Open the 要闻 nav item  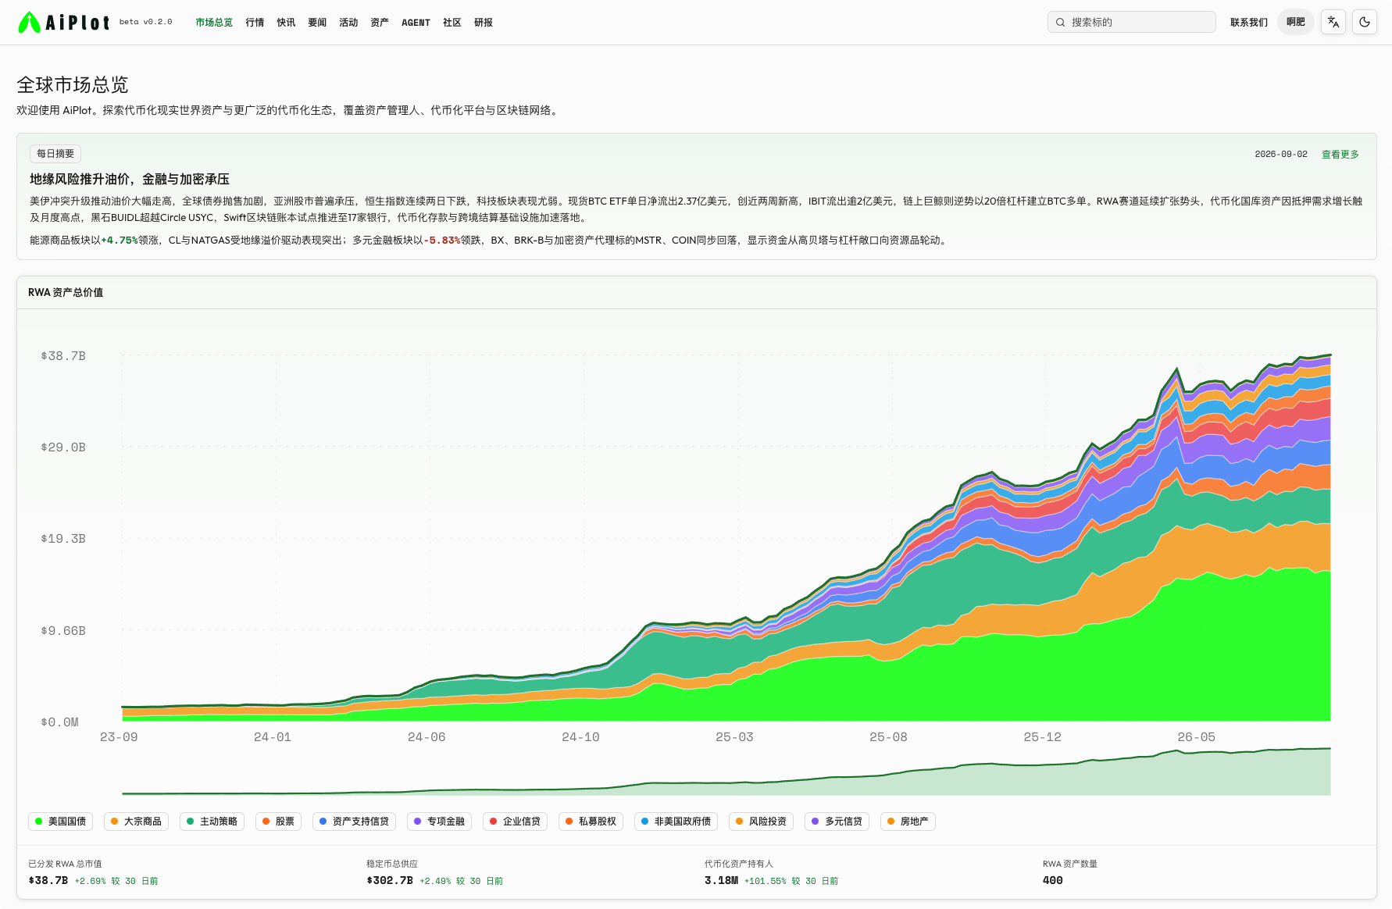click(x=317, y=23)
